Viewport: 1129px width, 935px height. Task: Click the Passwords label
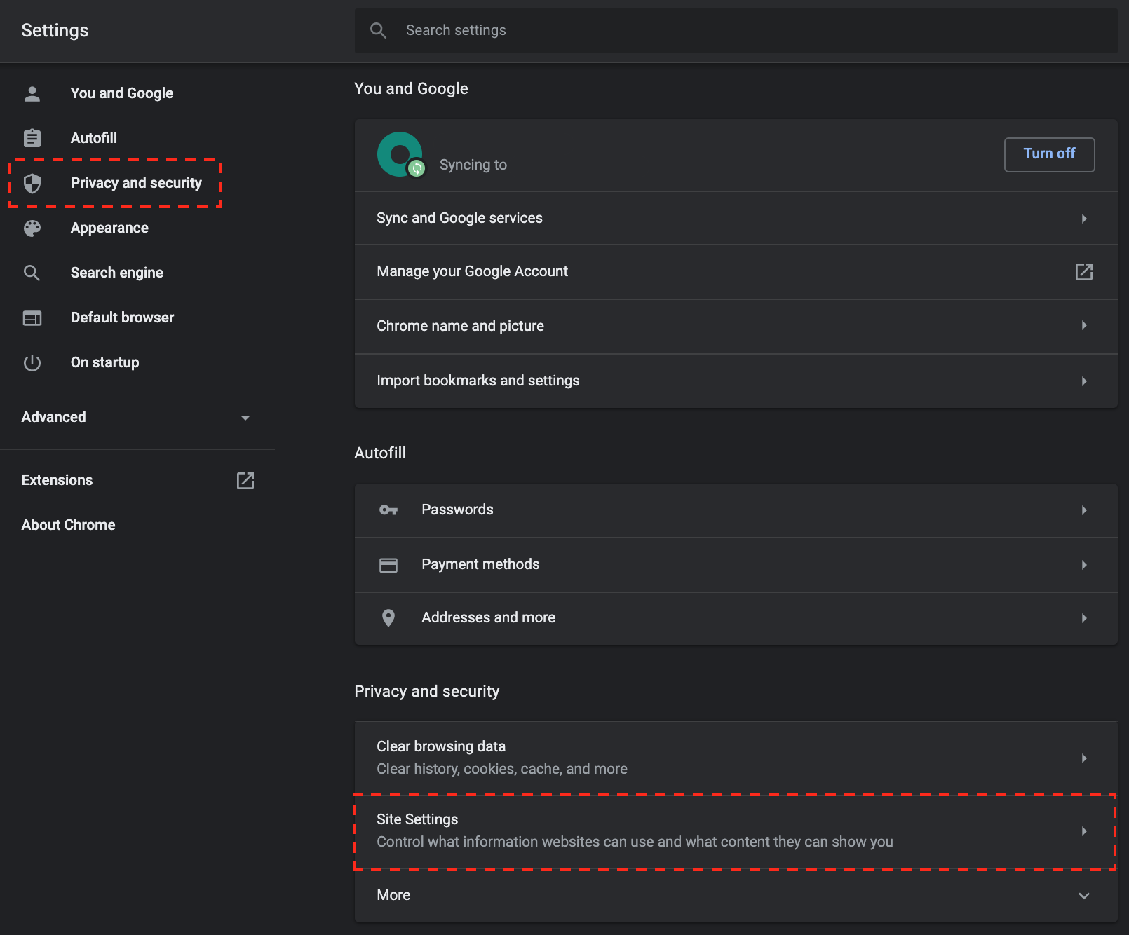pyautogui.click(x=457, y=510)
